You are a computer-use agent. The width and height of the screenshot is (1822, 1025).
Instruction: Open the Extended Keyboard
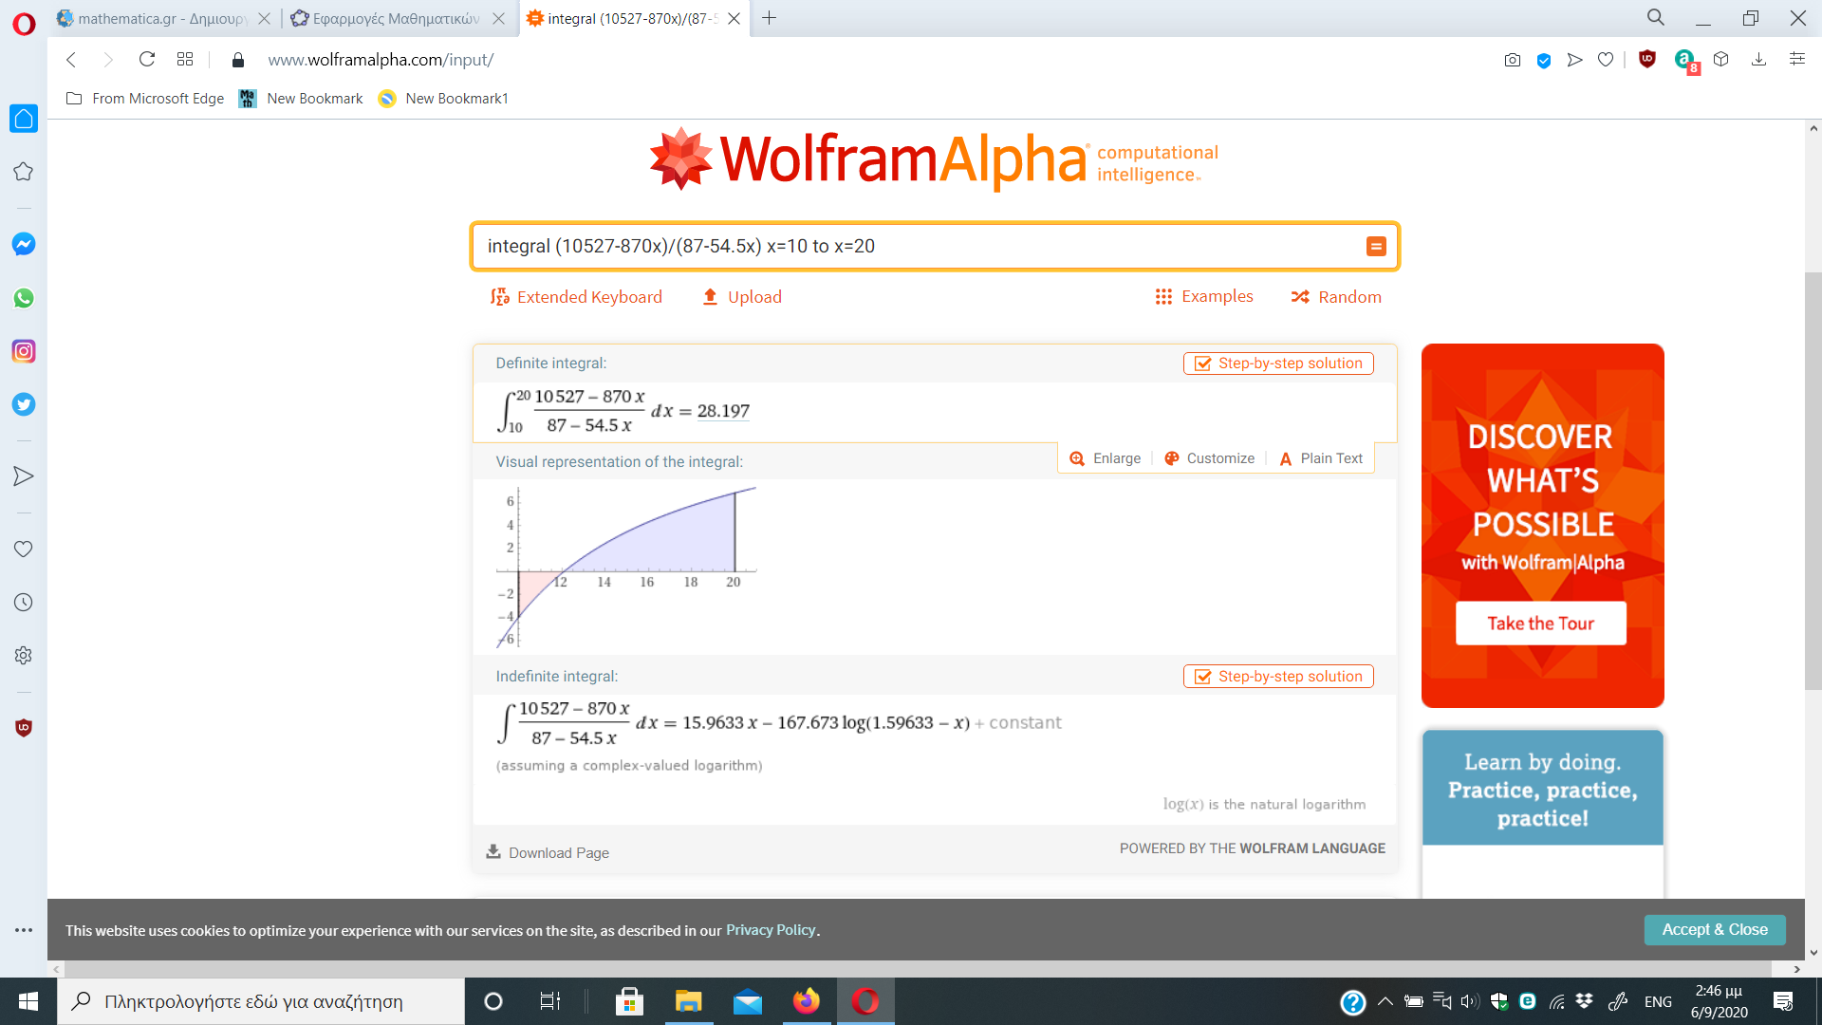(576, 297)
